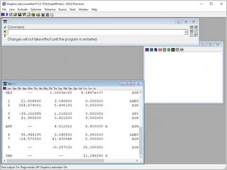Screen dimensions: 227x170
Task: Open the Lens menu
Action: (12, 9)
